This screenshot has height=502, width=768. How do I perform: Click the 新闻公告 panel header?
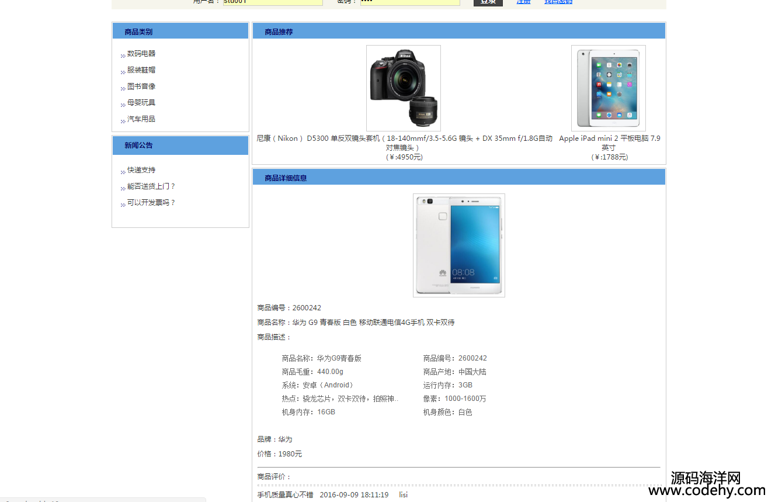[180, 146]
